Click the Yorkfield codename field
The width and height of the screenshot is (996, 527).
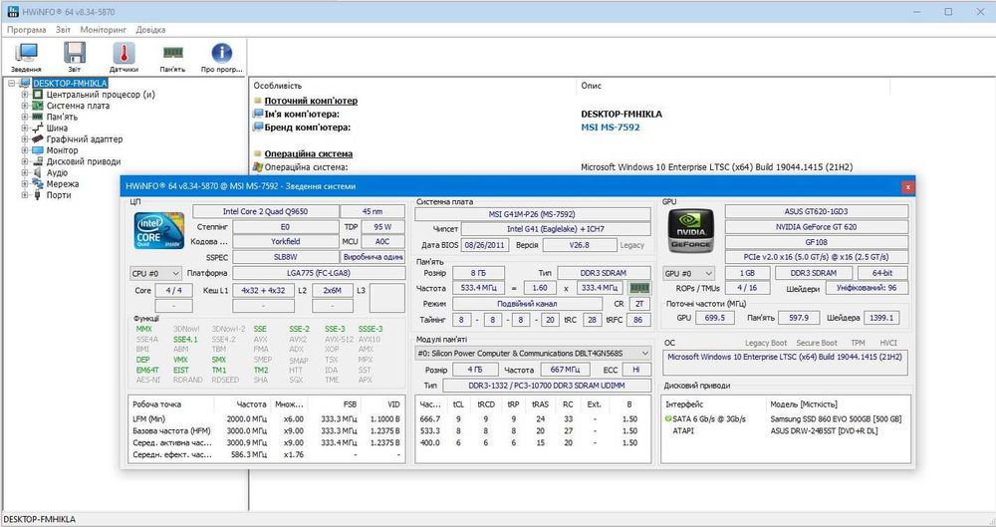point(286,241)
